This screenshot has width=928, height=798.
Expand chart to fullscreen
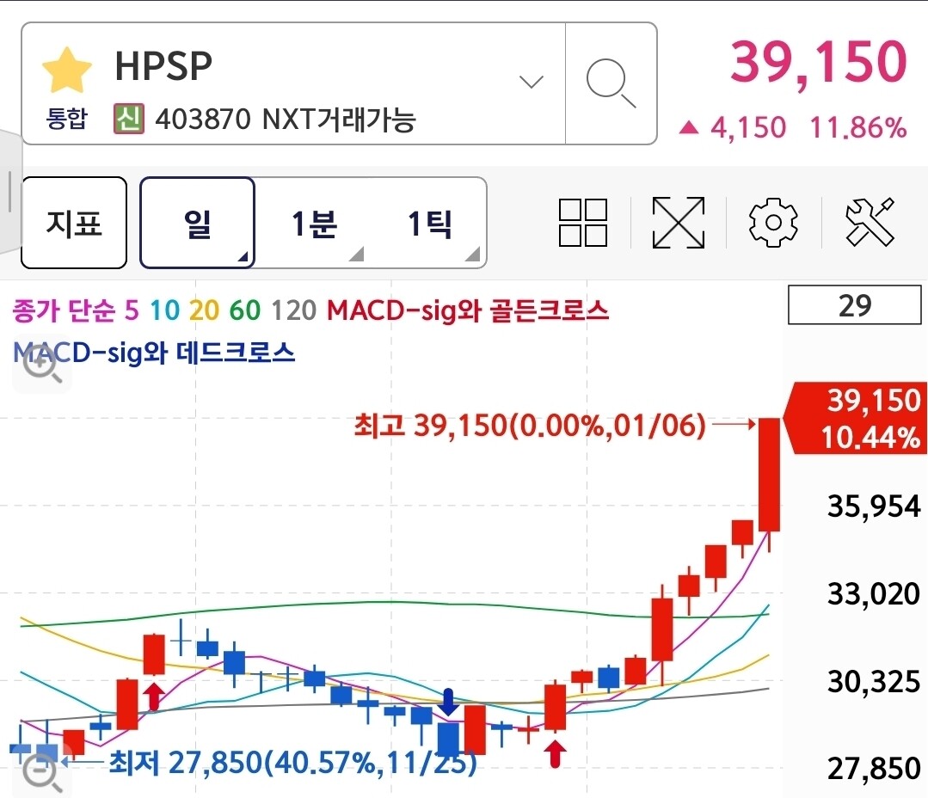point(679,223)
